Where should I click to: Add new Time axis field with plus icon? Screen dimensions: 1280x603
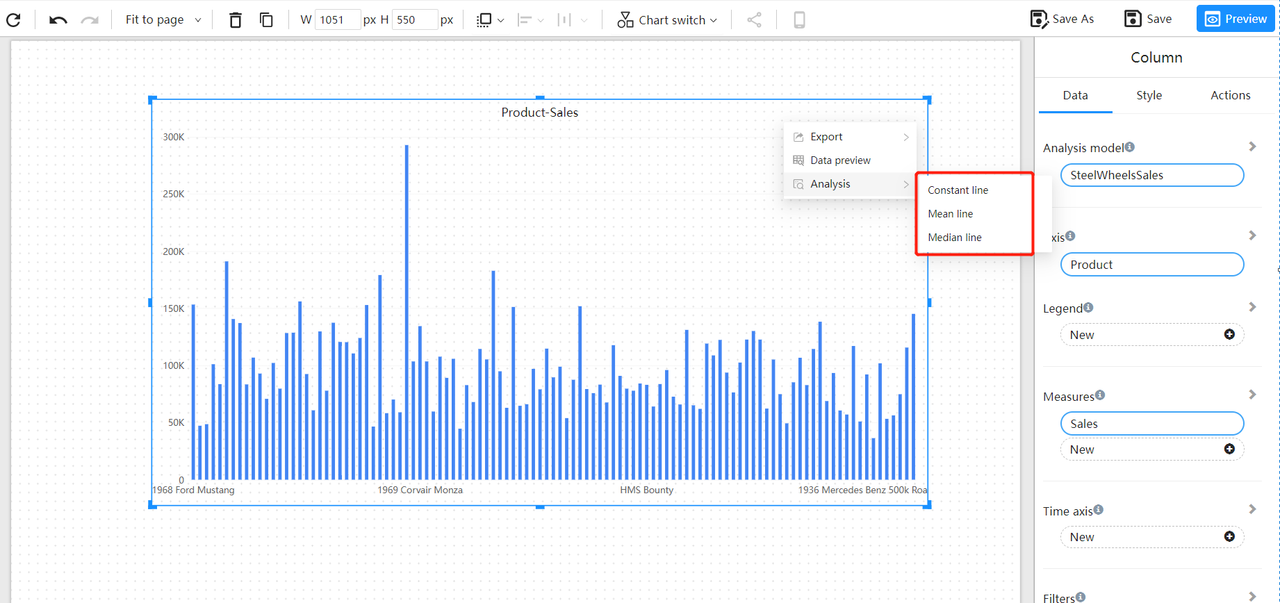[x=1229, y=537]
